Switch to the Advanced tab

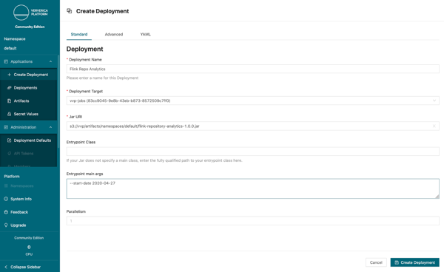point(114,34)
